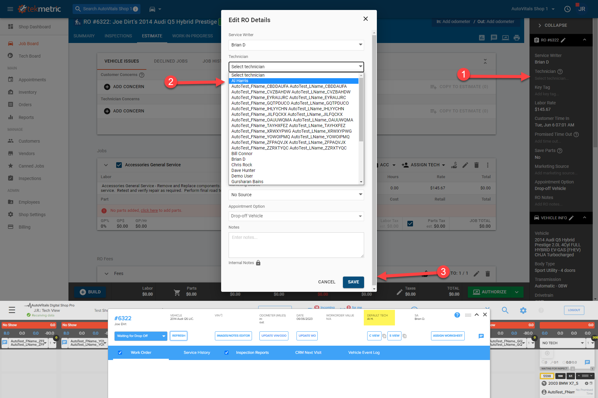Close the Edit RO Details dialog
The image size is (598, 398).
[x=366, y=19]
